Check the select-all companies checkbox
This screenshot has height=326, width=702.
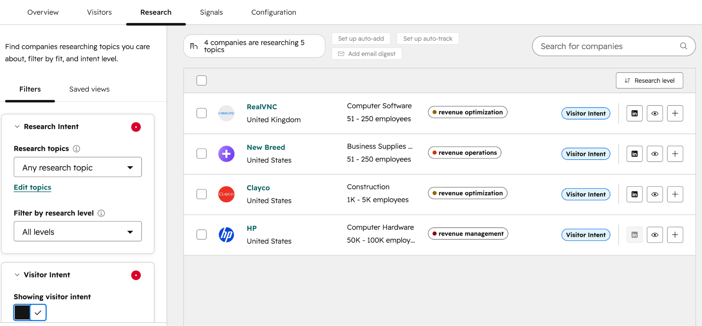(202, 80)
